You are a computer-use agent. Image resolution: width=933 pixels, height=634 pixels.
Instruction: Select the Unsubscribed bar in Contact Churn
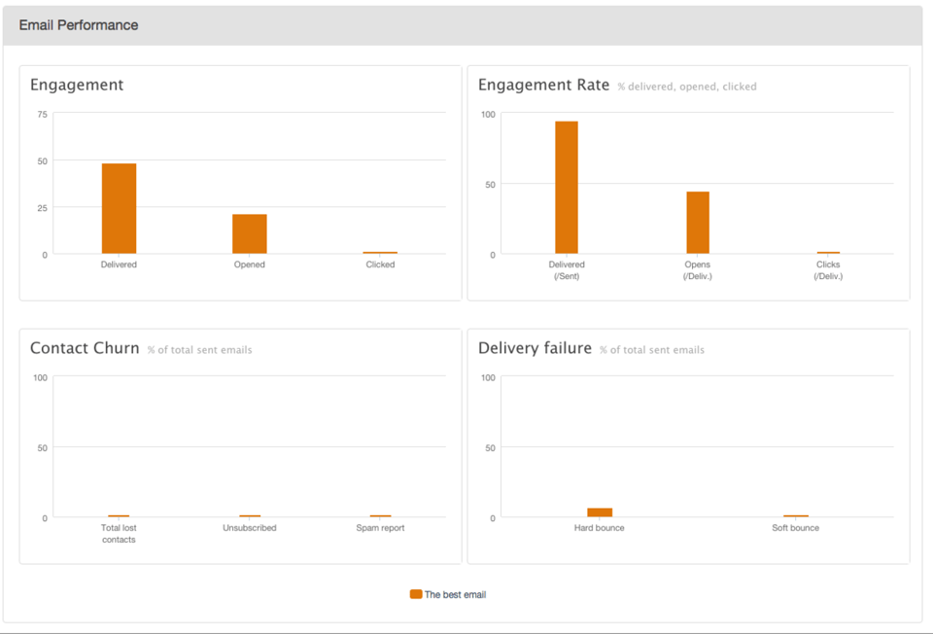(250, 516)
